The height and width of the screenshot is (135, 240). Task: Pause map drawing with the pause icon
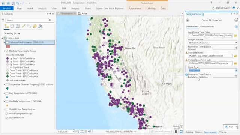click(176, 132)
